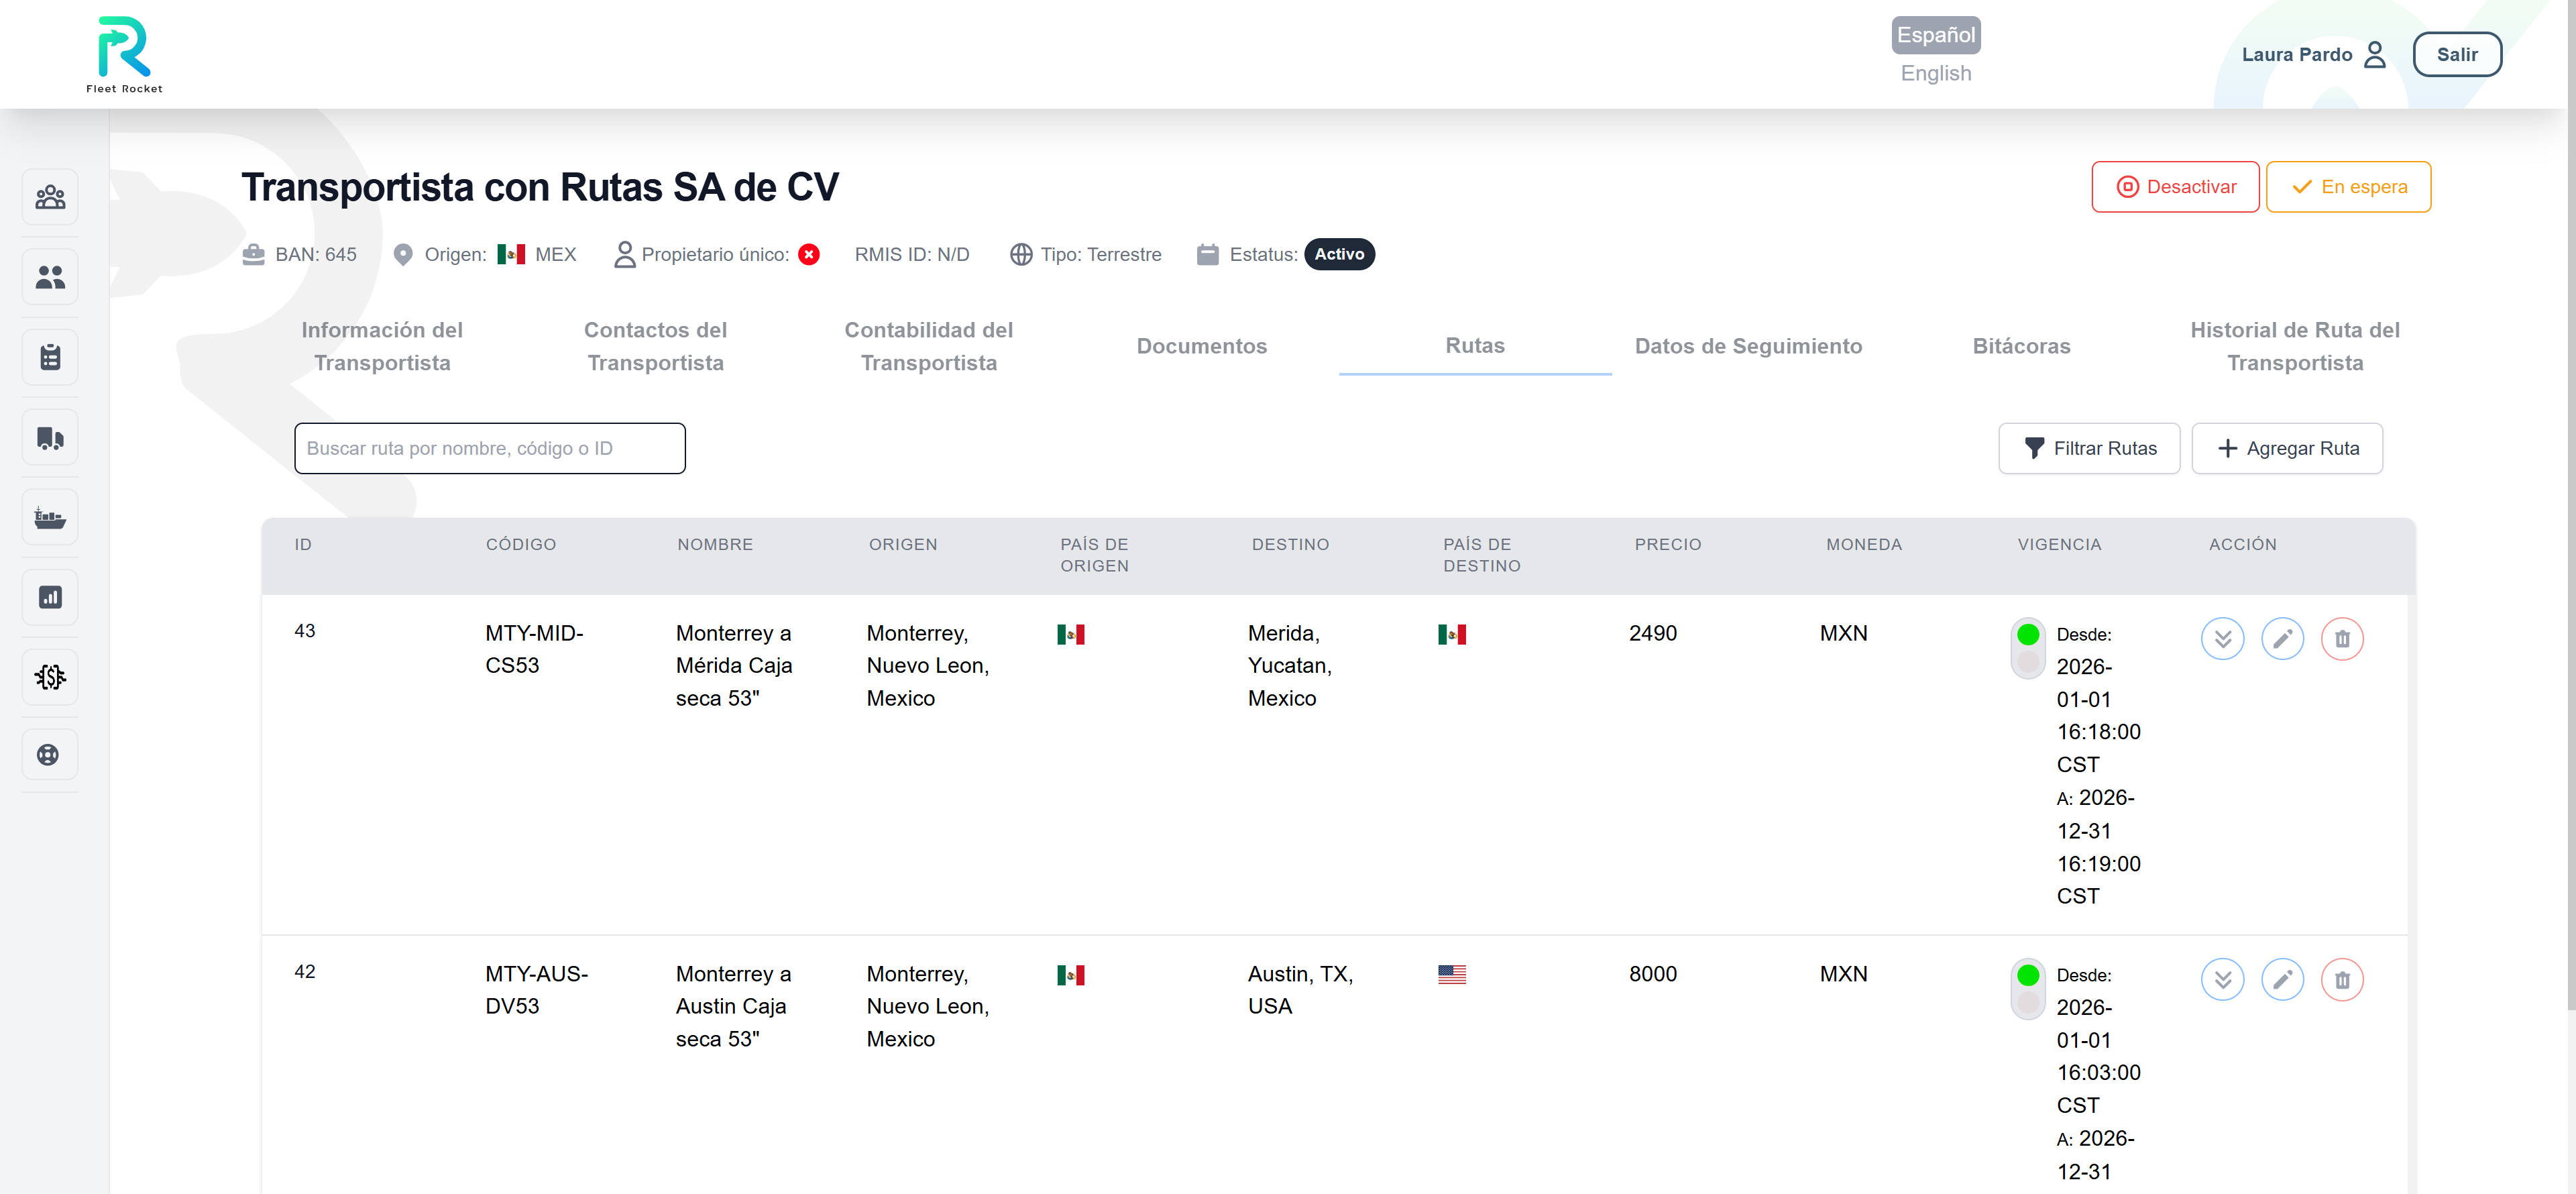Click the Austin, TX, USA destination

click(x=1300, y=990)
